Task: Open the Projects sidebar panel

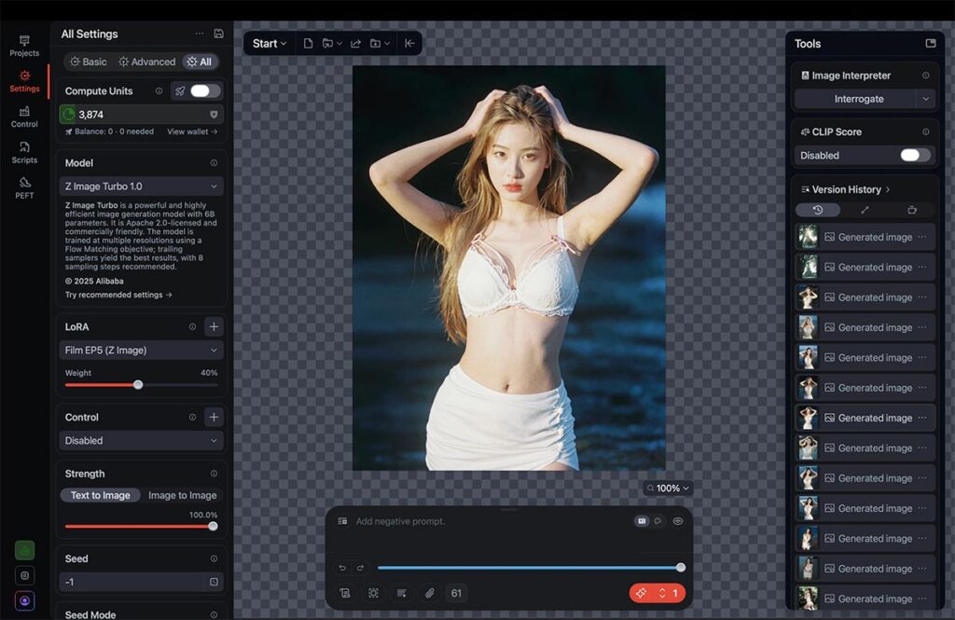Action: pyautogui.click(x=24, y=46)
